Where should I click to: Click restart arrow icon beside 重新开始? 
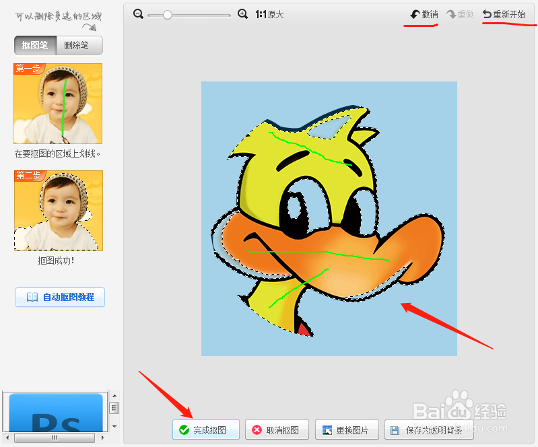487,14
